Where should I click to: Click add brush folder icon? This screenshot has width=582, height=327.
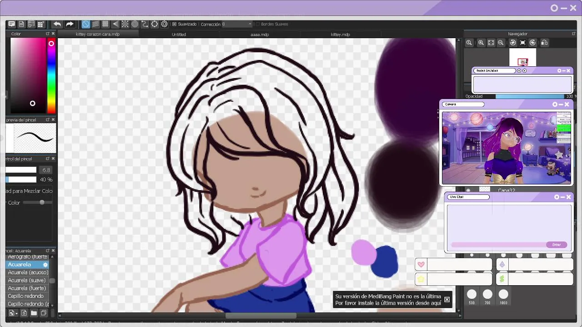[34, 313]
